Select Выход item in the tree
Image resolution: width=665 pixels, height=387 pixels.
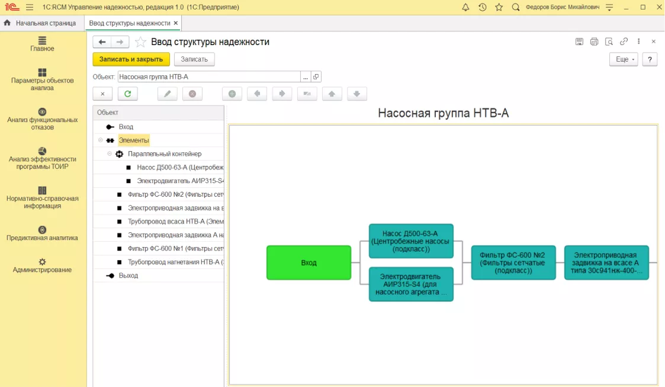(128, 276)
